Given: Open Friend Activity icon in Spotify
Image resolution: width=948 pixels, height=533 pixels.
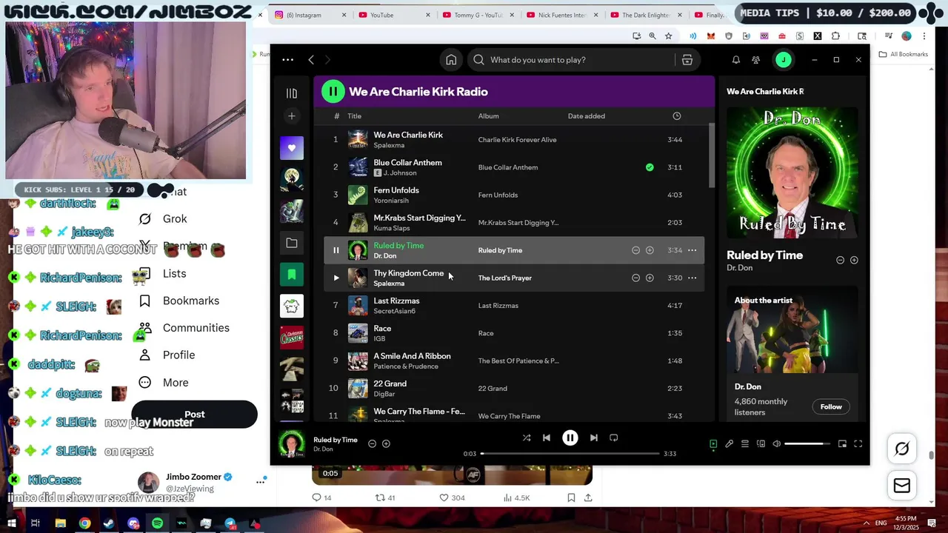Looking at the screenshot, I should [755, 60].
